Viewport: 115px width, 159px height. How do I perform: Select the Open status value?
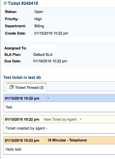pos(39,12)
